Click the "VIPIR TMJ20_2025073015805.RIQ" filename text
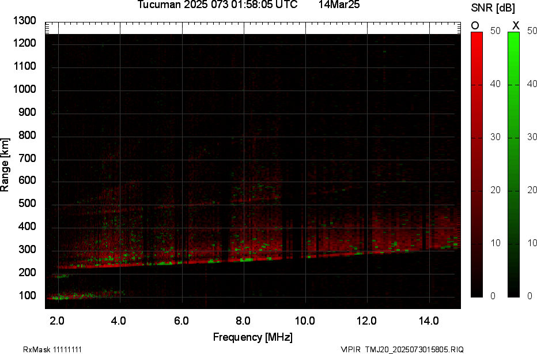The image size is (537, 354). click(402, 349)
